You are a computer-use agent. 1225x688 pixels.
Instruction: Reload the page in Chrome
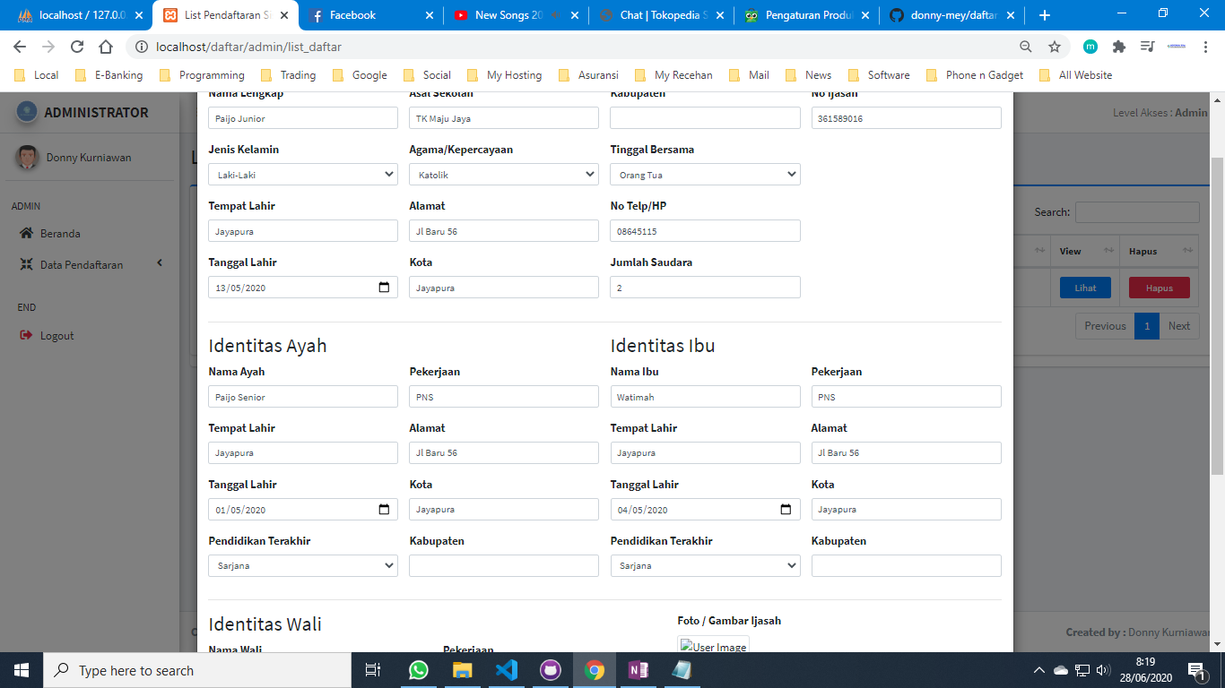click(x=77, y=47)
